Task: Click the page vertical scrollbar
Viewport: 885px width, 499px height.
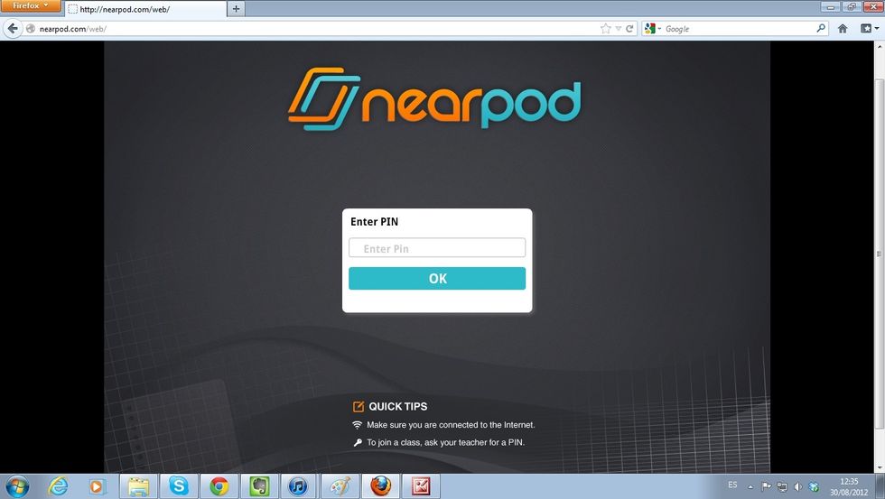Action: click(879, 254)
